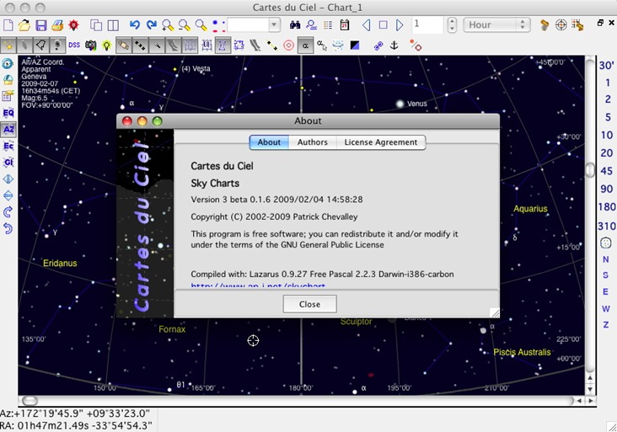Screen dimensions: 617x432
Task: Save chart with floppy disk icon
Action: 41,25
